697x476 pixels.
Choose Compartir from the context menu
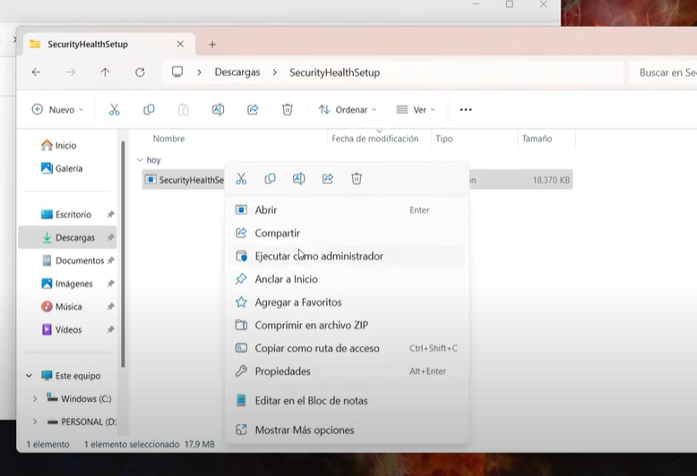(347, 234)
